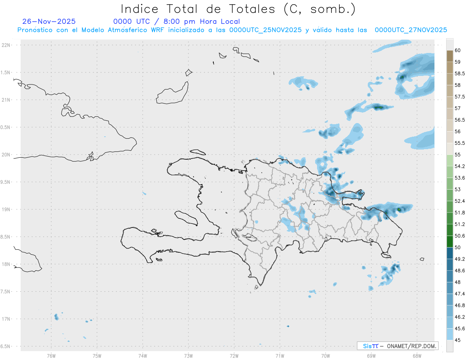Click the 70W longitude label
Image resolution: width=468 pixels, height=361 pixels.
pos(326,356)
